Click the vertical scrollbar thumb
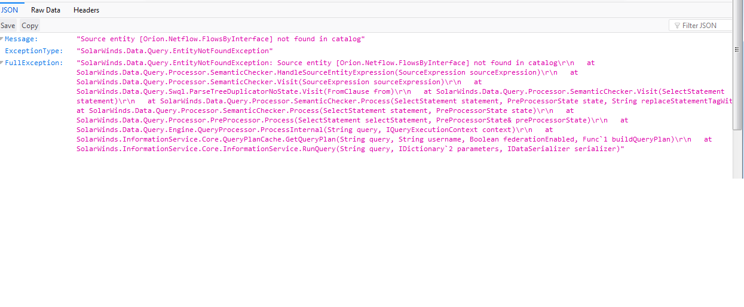The width and height of the screenshot is (744, 307). [737, 66]
